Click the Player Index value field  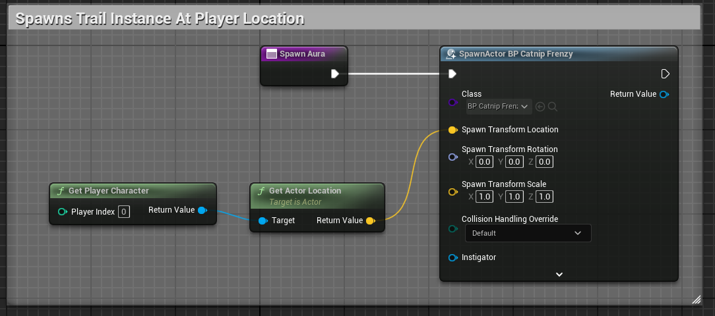pyautogui.click(x=124, y=212)
